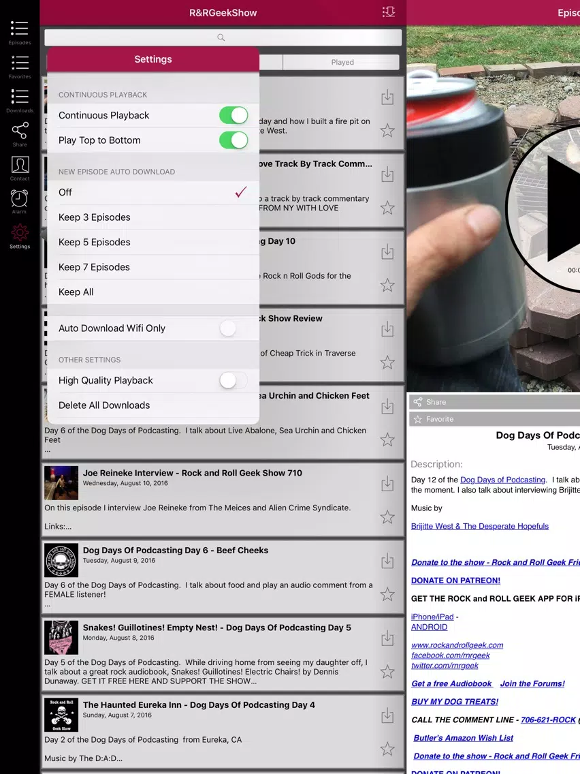Open the Alarm clock section

(x=19, y=202)
